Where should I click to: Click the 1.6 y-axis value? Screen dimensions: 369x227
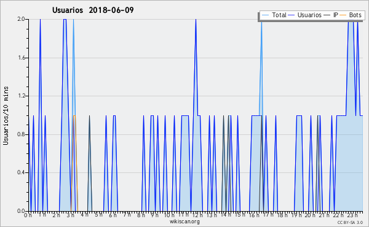pyautogui.click(x=22, y=58)
